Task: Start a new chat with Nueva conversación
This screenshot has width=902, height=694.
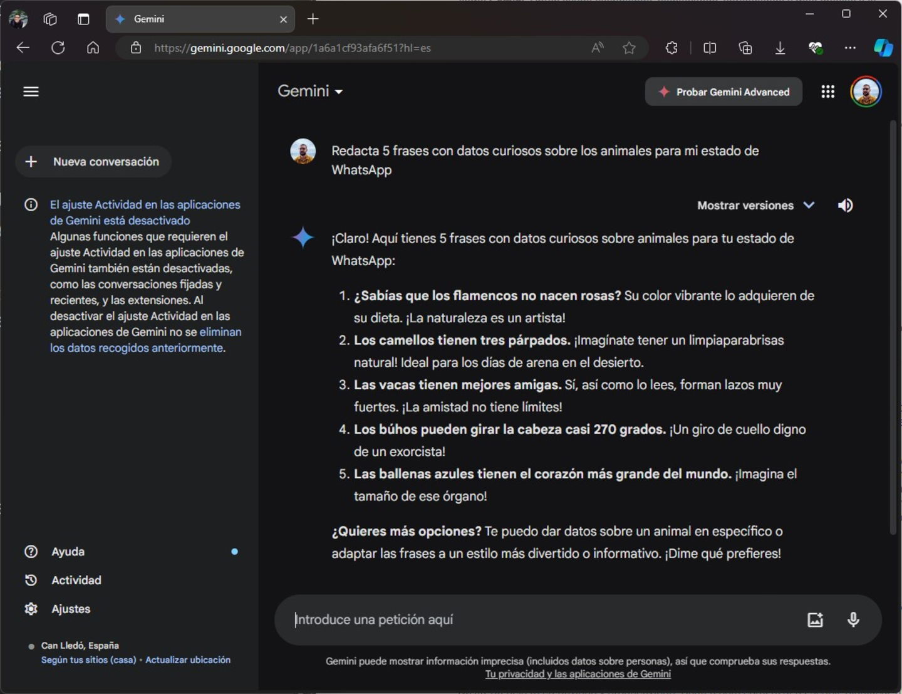Action: coord(93,162)
